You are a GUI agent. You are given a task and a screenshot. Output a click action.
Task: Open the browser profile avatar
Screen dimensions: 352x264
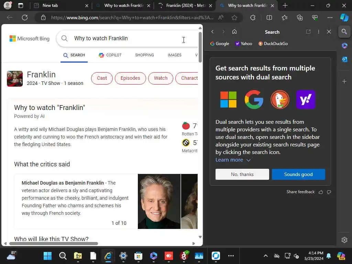click(8, 5)
